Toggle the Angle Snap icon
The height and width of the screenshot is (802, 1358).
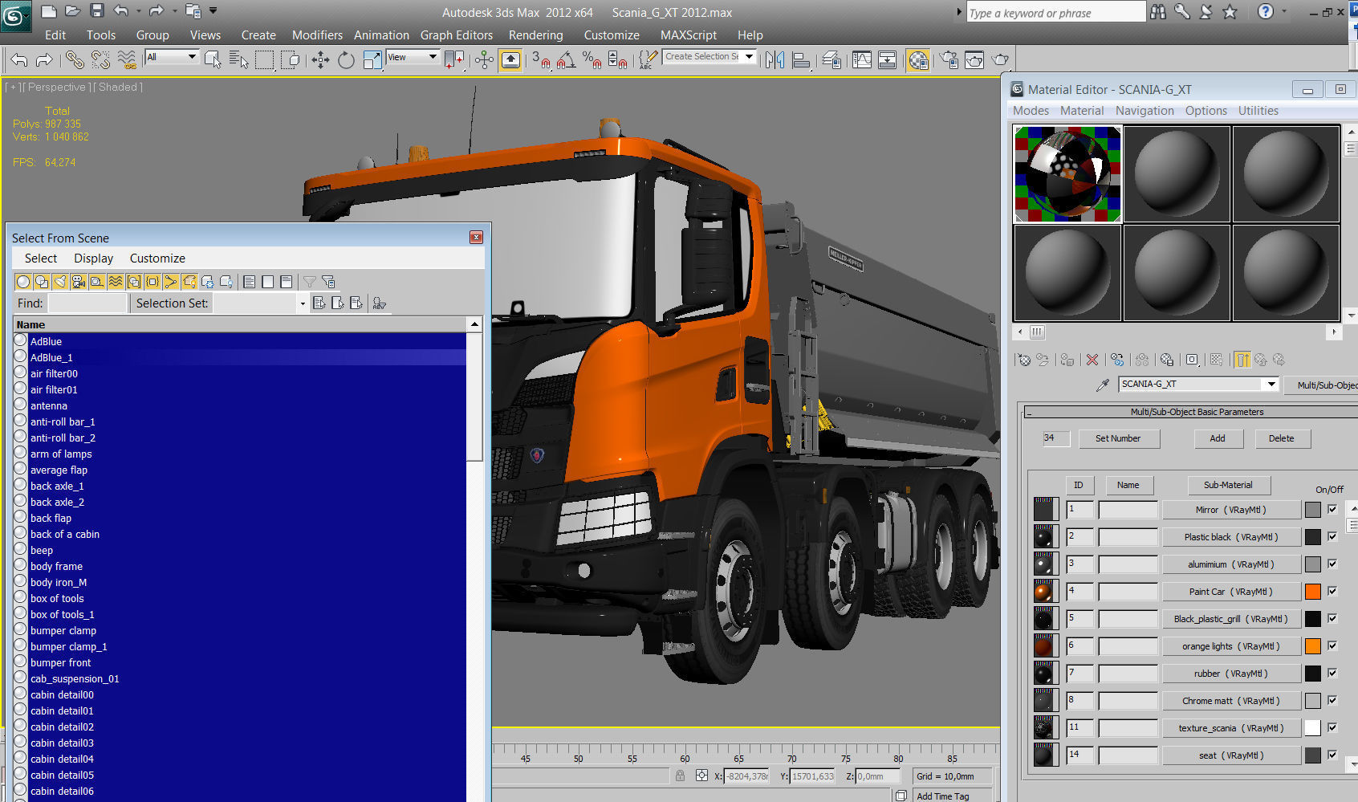(566, 60)
